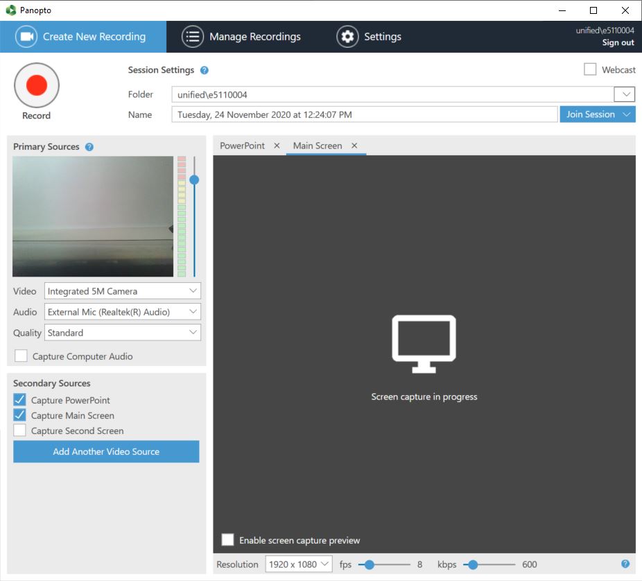Click the Secondary Sources heading
The height and width of the screenshot is (581, 642).
tap(51, 383)
